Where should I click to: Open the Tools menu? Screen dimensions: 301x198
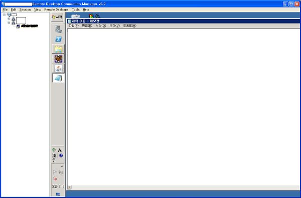click(76, 10)
